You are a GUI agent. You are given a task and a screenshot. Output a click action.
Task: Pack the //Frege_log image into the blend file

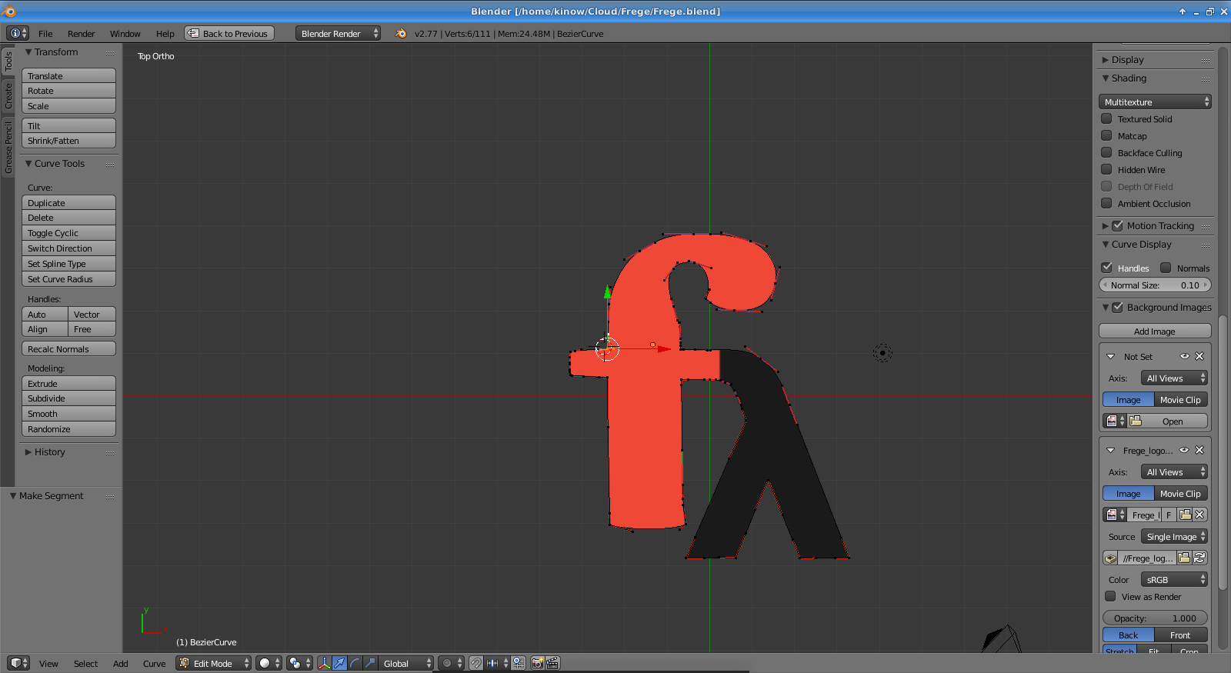pyautogui.click(x=1110, y=558)
